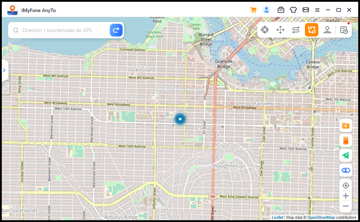This screenshot has height=222, width=360.
Task: Zoom in using the plus control
Action: tap(345, 196)
